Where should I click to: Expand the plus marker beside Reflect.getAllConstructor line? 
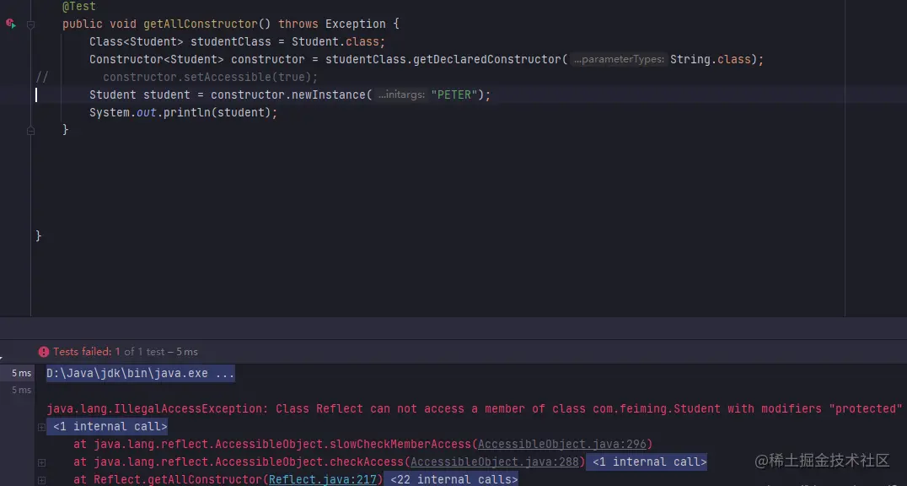coord(41,479)
